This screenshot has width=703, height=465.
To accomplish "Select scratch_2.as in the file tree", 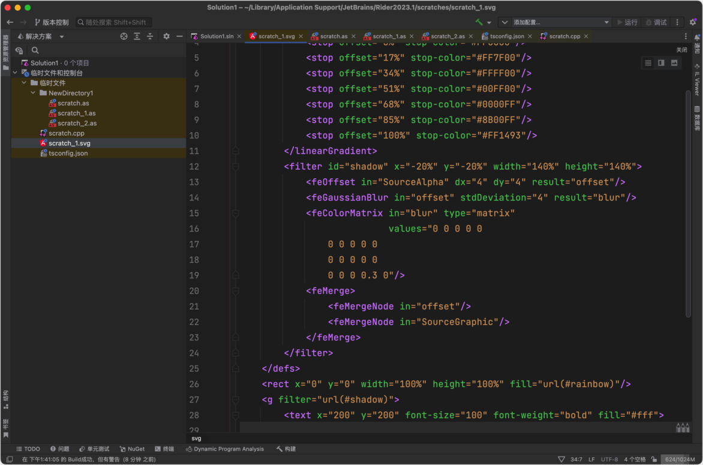I will pyautogui.click(x=77, y=123).
